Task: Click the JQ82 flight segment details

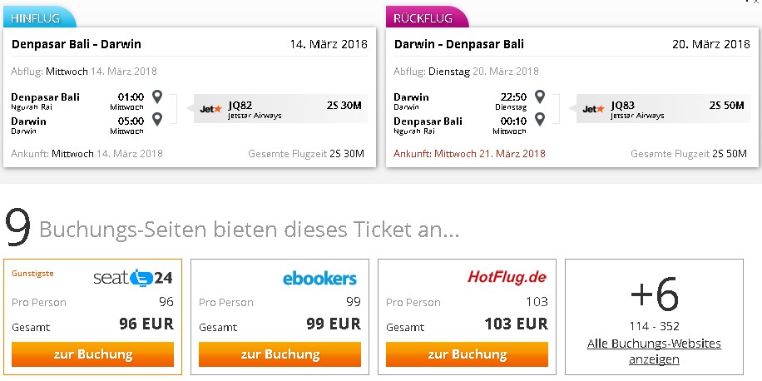Action: tap(280, 108)
